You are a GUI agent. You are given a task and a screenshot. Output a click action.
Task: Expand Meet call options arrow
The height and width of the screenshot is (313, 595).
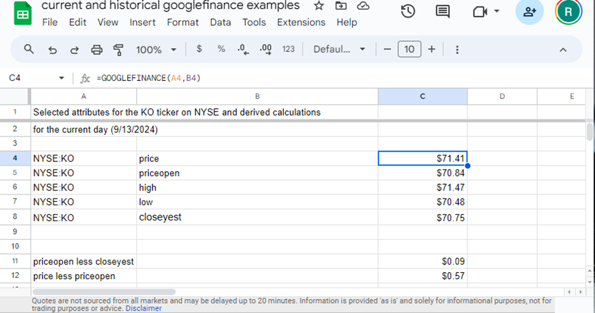(496, 11)
